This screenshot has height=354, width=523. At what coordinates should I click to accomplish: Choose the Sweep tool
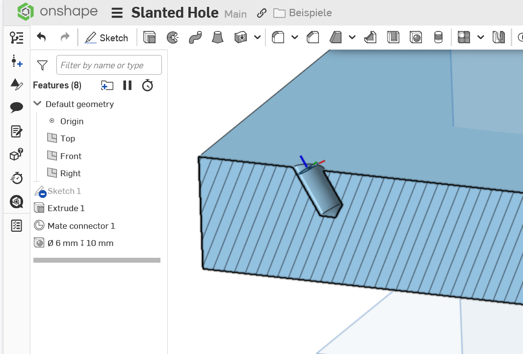(x=195, y=38)
